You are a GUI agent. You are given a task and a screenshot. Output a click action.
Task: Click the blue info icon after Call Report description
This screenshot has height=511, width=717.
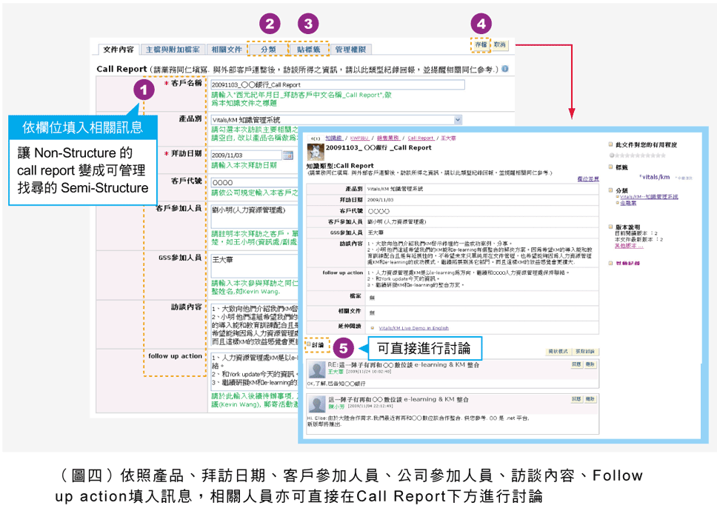pyautogui.click(x=504, y=69)
